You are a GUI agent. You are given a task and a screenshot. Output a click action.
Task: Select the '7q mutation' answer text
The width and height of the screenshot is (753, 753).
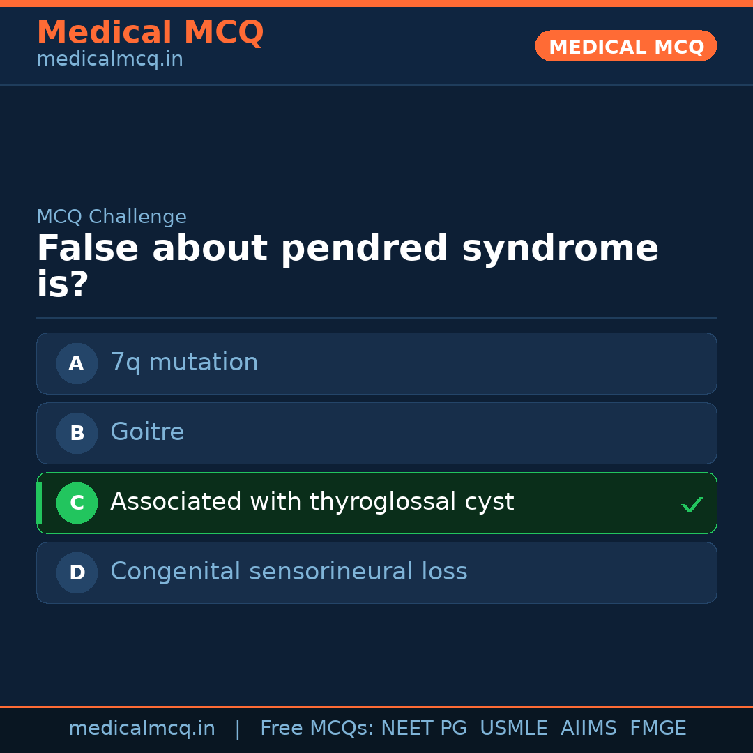tap(184, 363)
